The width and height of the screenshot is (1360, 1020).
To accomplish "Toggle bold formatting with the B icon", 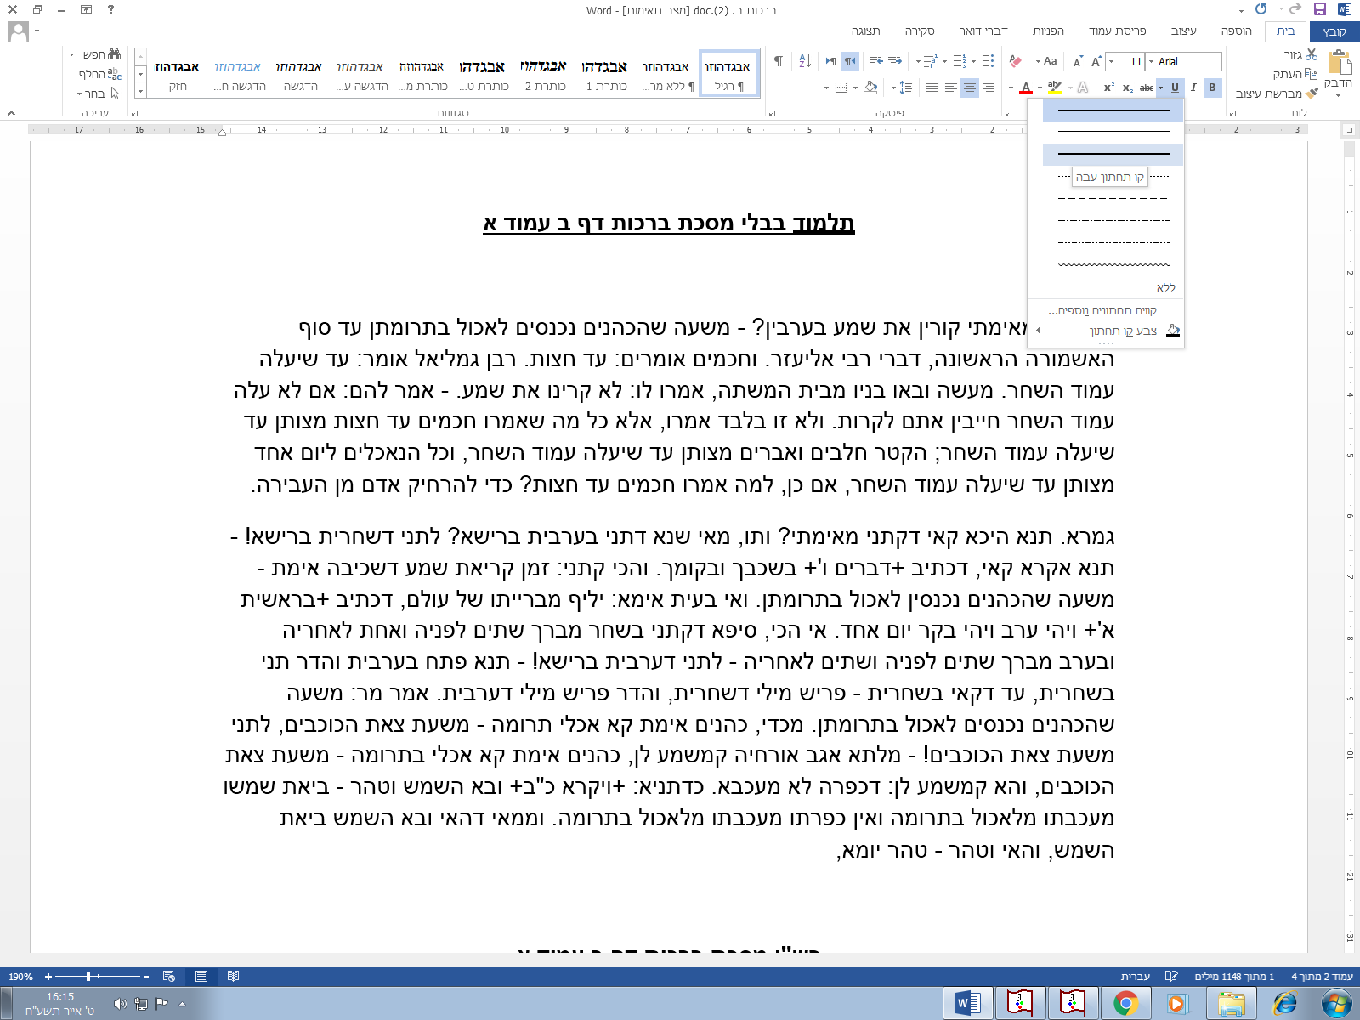I will (1213, 87).
